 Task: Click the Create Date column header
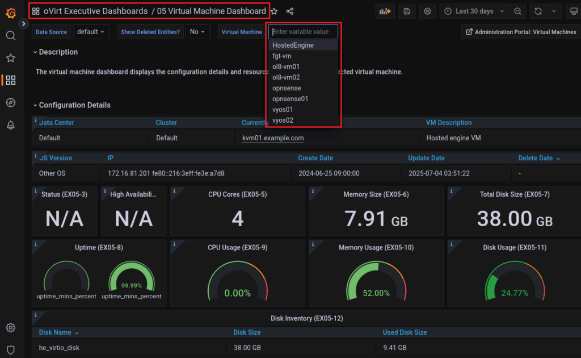(x=315, y=158)
